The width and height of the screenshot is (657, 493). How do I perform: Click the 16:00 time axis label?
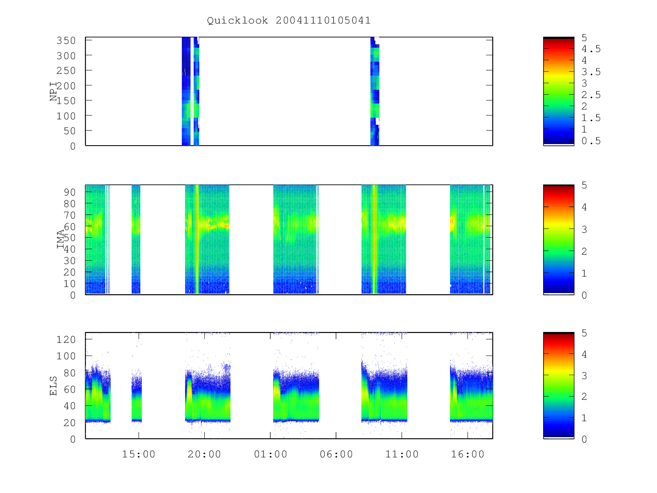[467, 454]
